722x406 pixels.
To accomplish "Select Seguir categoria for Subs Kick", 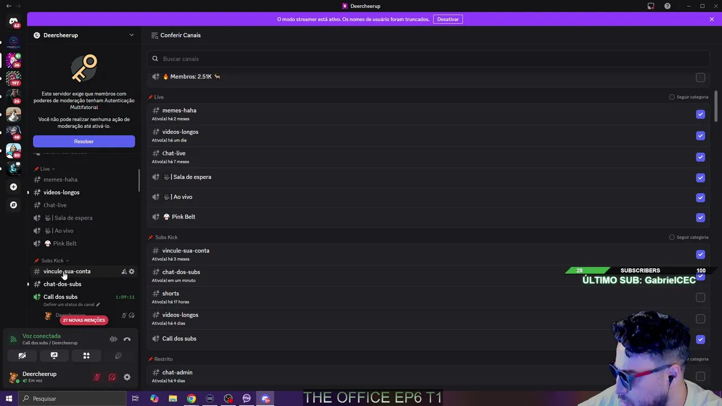I will coord(689,237).
